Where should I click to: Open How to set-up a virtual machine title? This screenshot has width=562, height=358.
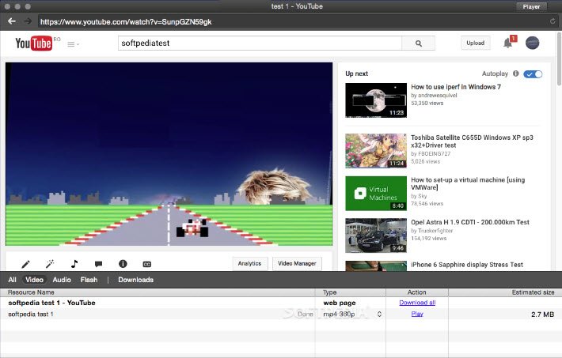(x=468, y=183)
